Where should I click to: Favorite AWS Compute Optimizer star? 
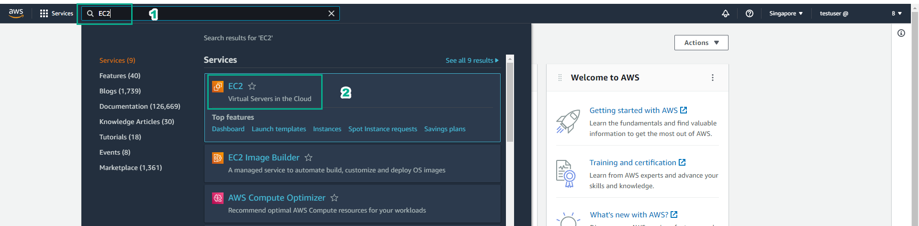pyautogui.click(x=335, y=198)
